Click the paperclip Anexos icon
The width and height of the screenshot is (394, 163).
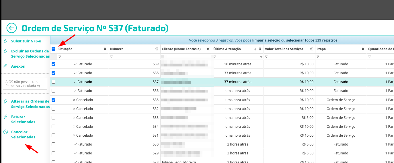click(x=5, y=66)
